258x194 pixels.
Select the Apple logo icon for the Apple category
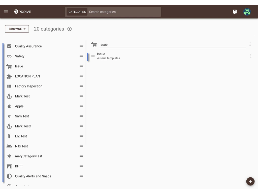9,106
